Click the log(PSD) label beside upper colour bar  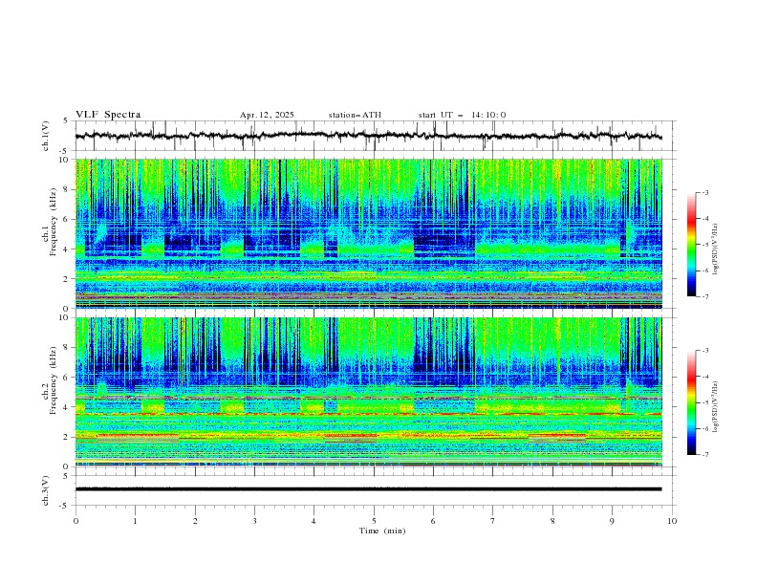(716, 249)
